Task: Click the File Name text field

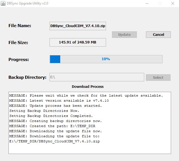Action: (77, 26)
